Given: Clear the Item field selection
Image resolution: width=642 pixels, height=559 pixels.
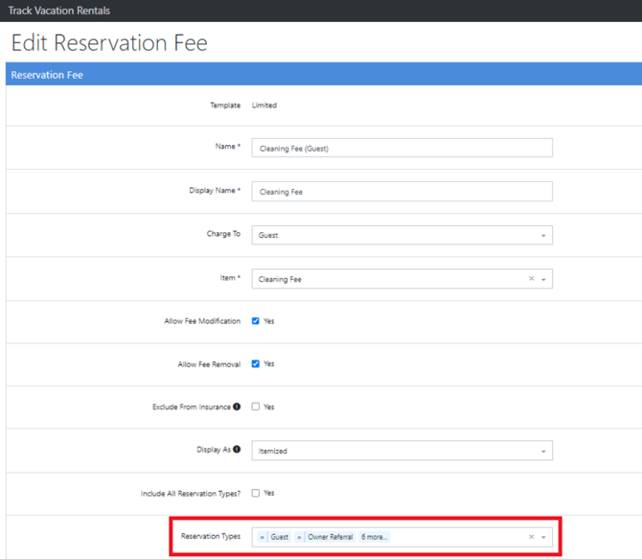Looking at the screenshot, I should point(532,279).
